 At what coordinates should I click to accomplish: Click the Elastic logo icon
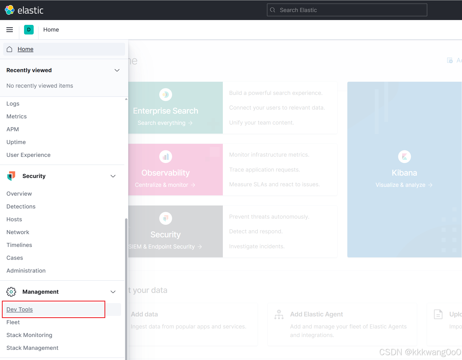click(x=10, y=10)
